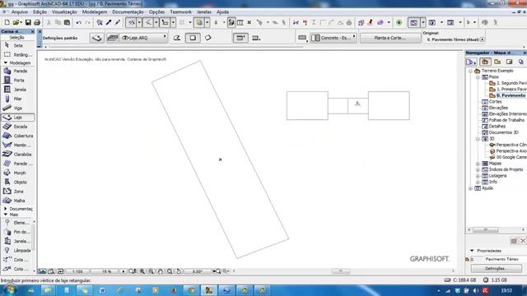The height and width of the screenshot is (296, 527).
Task: Expand the Documentação toolbox section
Action: click(6, 209)
